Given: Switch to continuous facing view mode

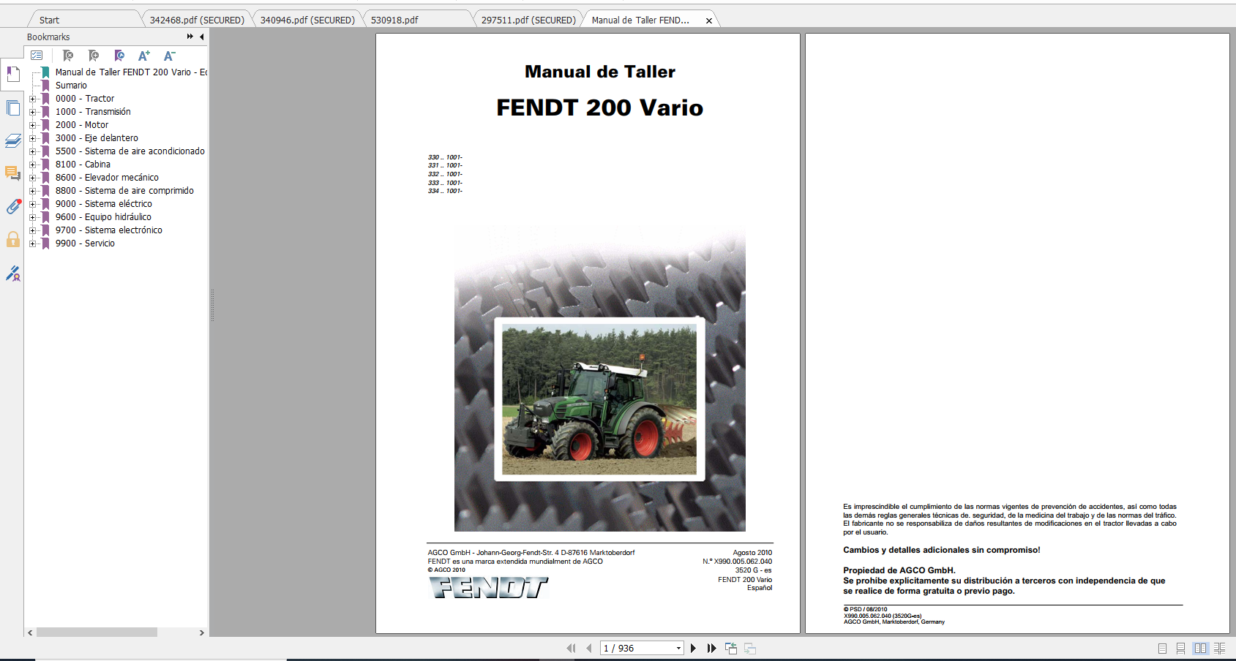Looking at the screenshot, I should (1219, 649).
